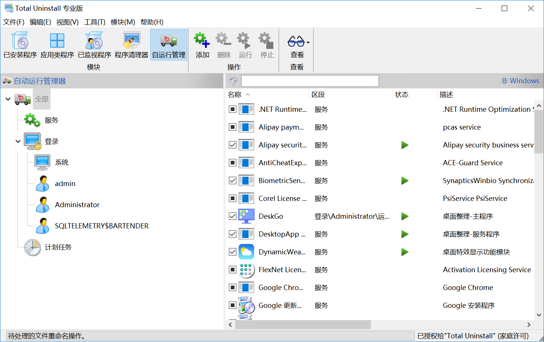Click the 非 Windows filter link

[x=520, y=81]
